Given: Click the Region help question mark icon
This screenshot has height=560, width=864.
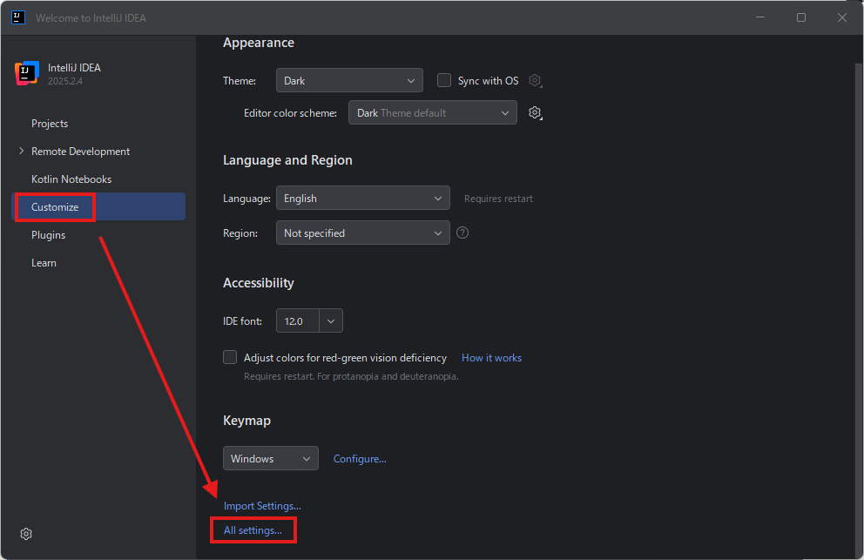Looking at the screenshot, I should 462,233.
